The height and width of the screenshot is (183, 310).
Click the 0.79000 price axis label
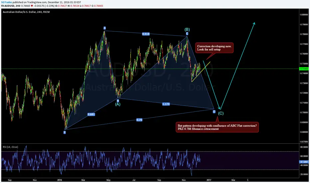pyautogui.click(x=304, y=25)
